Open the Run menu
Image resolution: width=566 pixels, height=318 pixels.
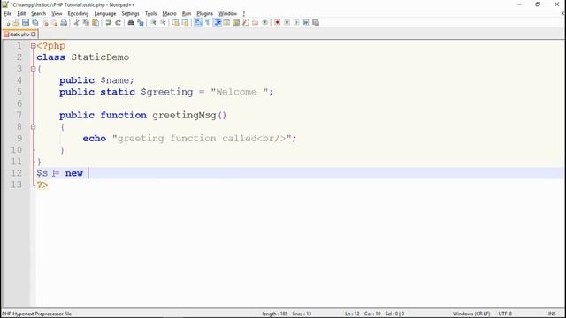click(187, 14)
